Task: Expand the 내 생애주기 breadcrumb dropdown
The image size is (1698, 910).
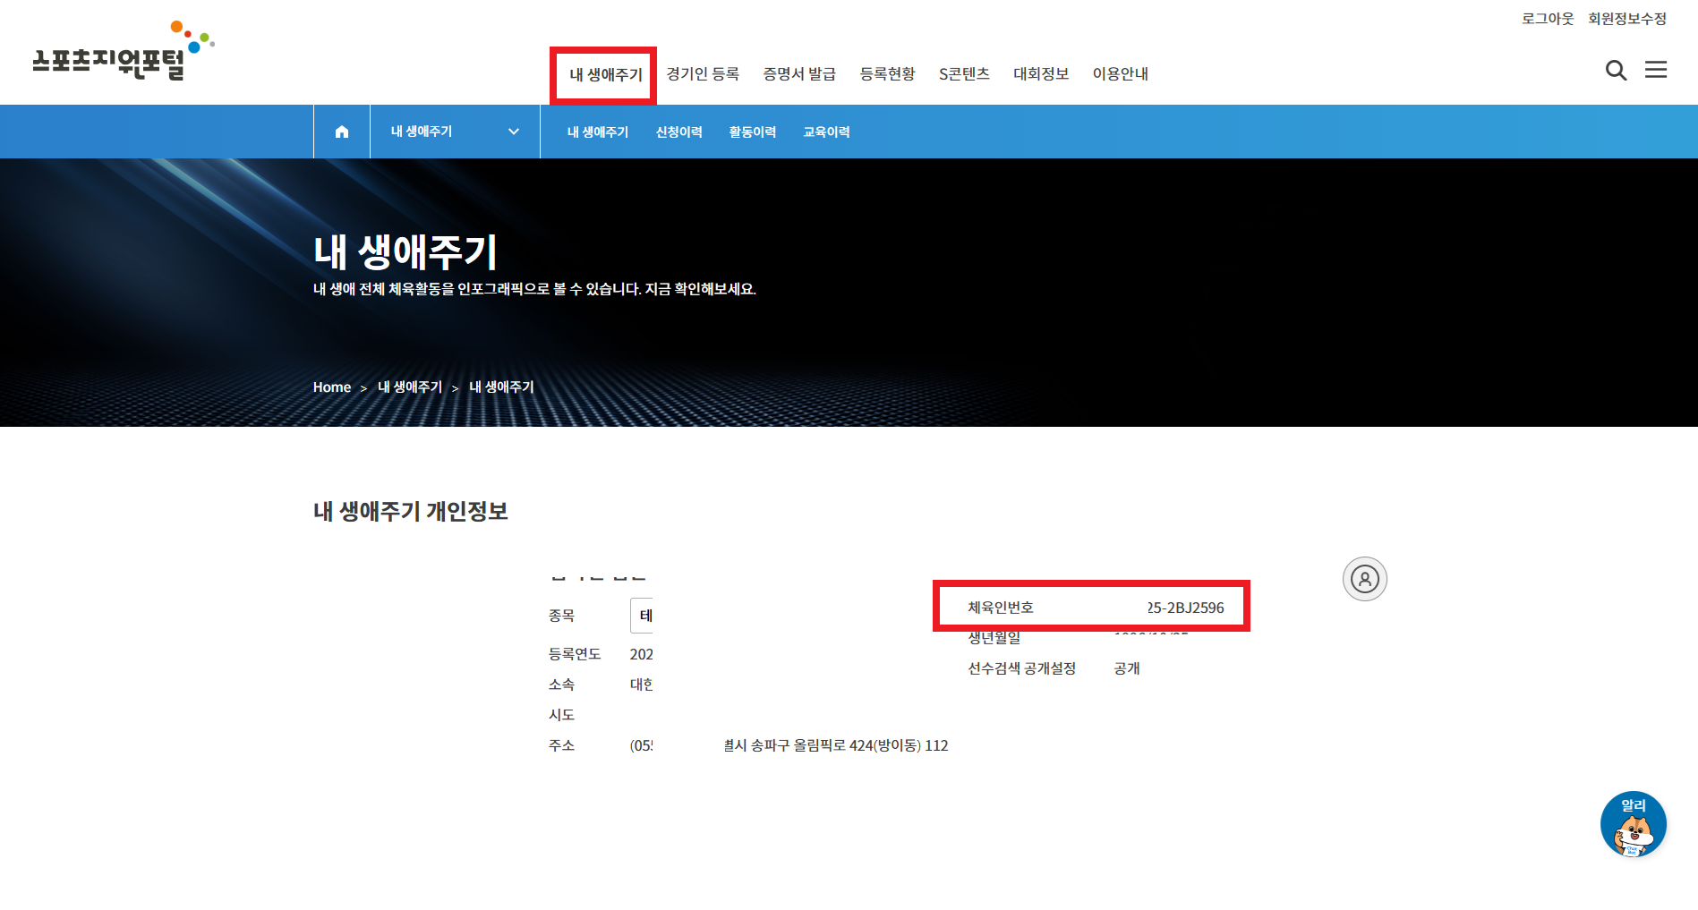Action: point(455,132)
